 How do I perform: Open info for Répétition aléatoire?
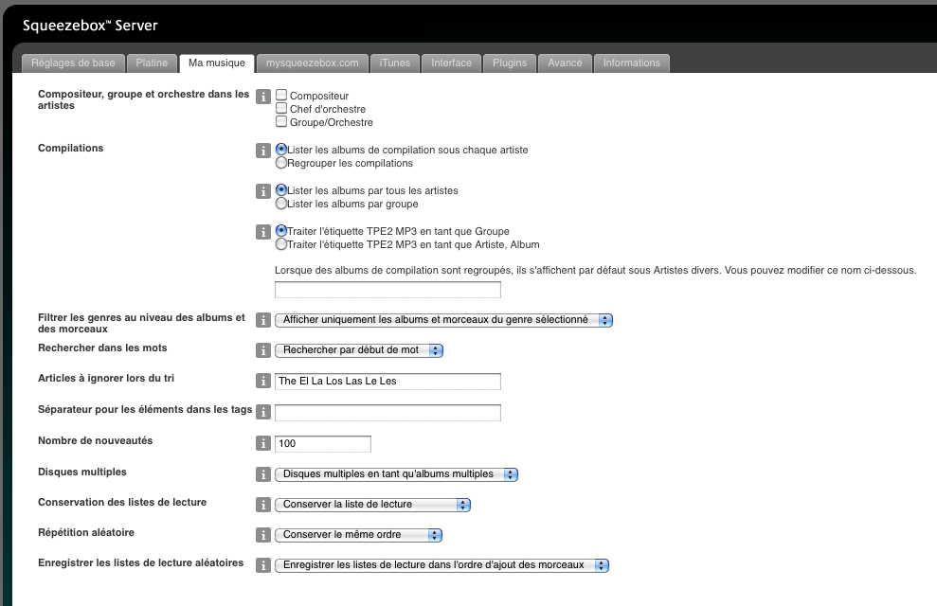point(263,535)
